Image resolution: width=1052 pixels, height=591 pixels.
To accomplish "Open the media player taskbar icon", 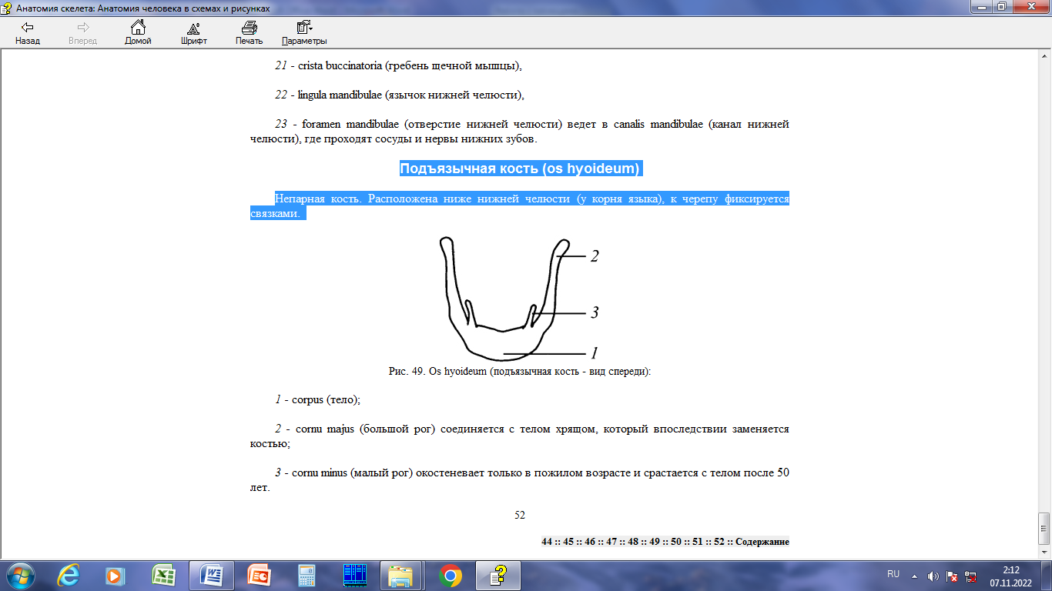I will click(x=116, y=575).
